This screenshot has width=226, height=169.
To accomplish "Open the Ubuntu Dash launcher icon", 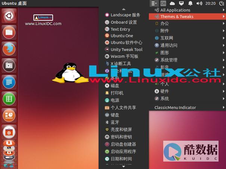I will coord(9,16).
